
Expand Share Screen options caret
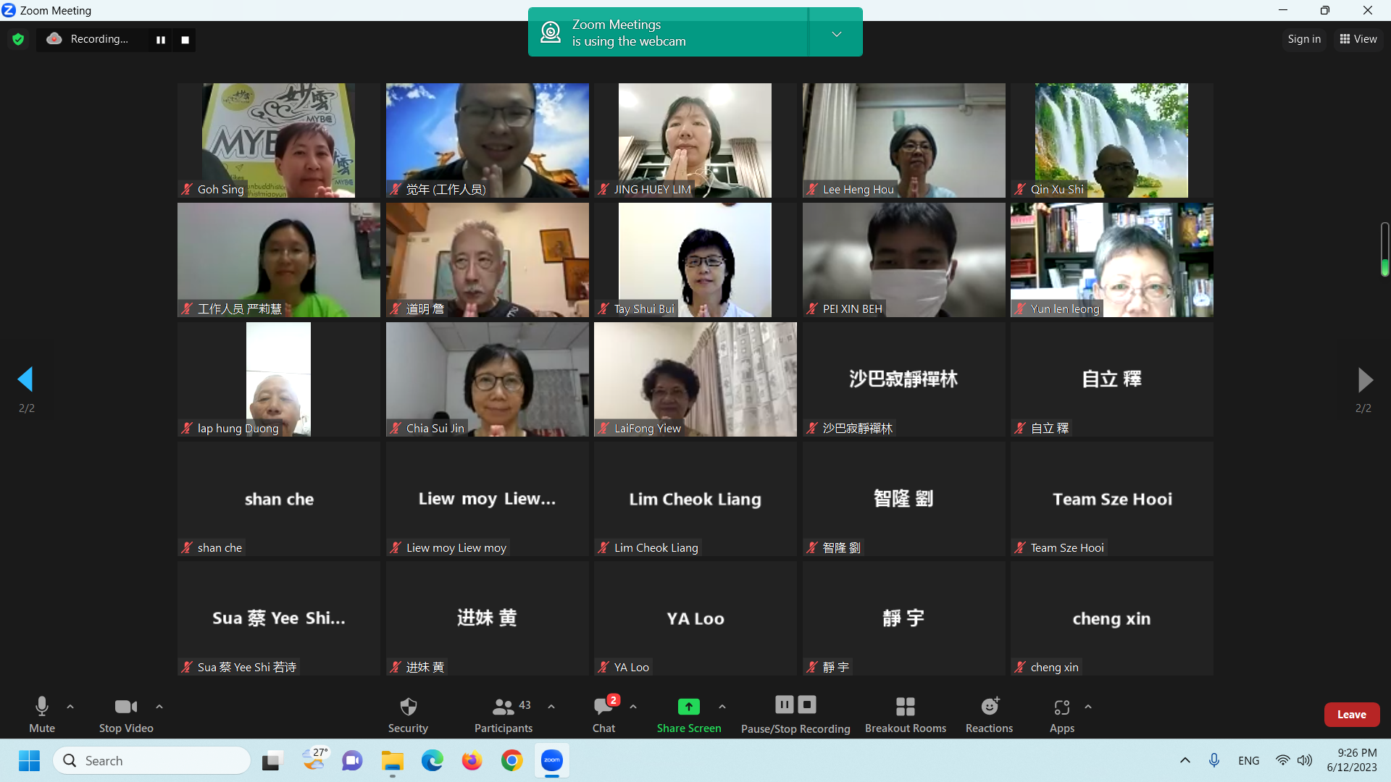tap(722, 707)
